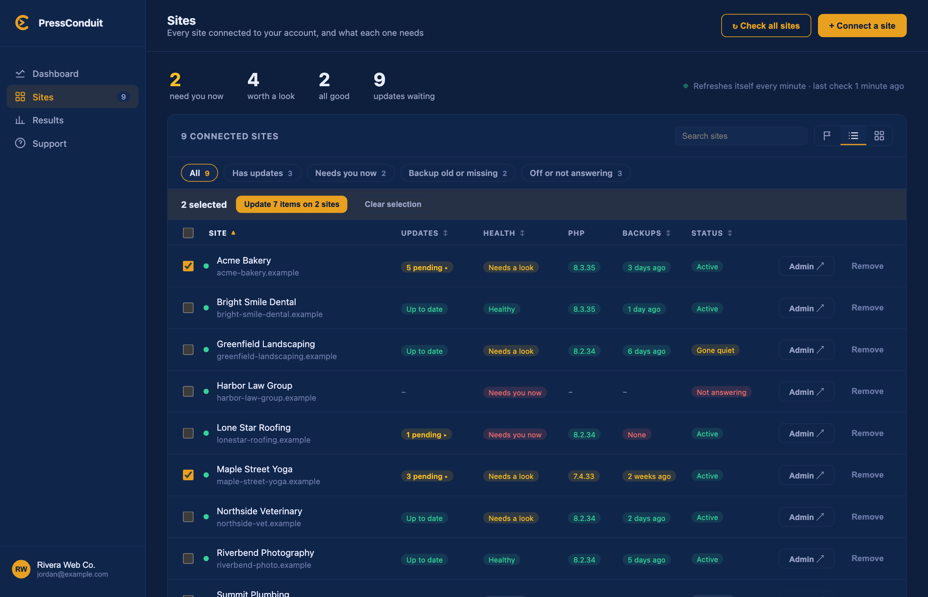
Task: Switch to flagged view icon
Action: point(827,136)
